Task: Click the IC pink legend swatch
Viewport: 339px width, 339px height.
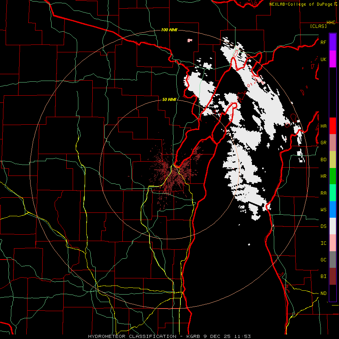Action: pos(333,243)
